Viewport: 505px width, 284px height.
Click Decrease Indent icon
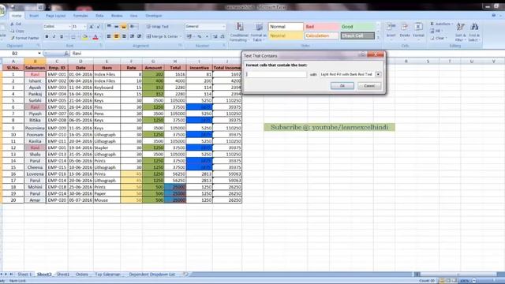(x=132, y=36)
